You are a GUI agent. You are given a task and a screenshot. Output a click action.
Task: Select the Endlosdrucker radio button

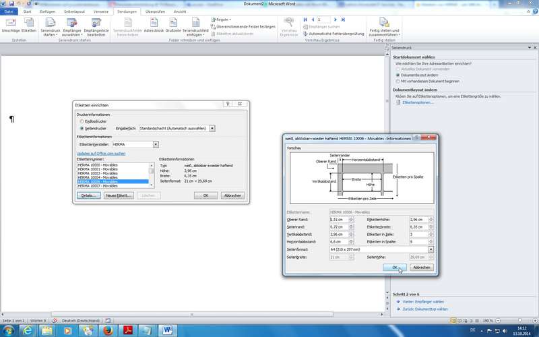(82, 121)
